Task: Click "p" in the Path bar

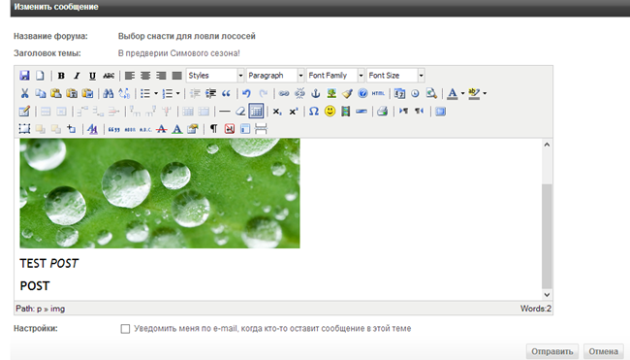Action: point(39,310)
